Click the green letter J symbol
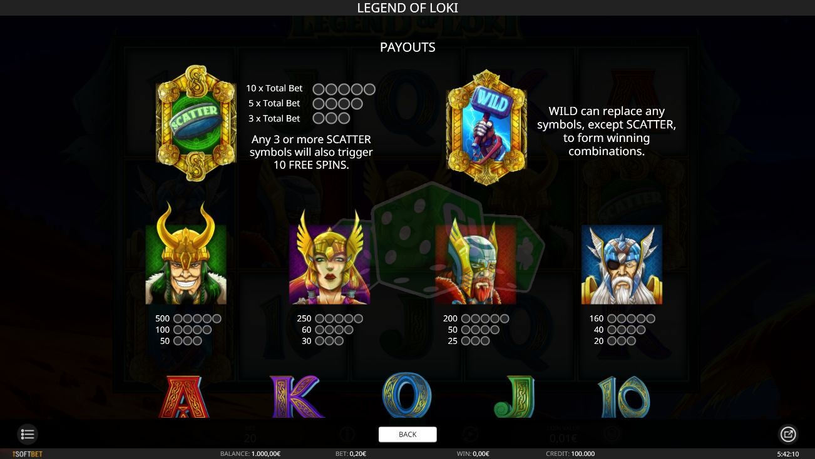 click(x=515, y=396)
